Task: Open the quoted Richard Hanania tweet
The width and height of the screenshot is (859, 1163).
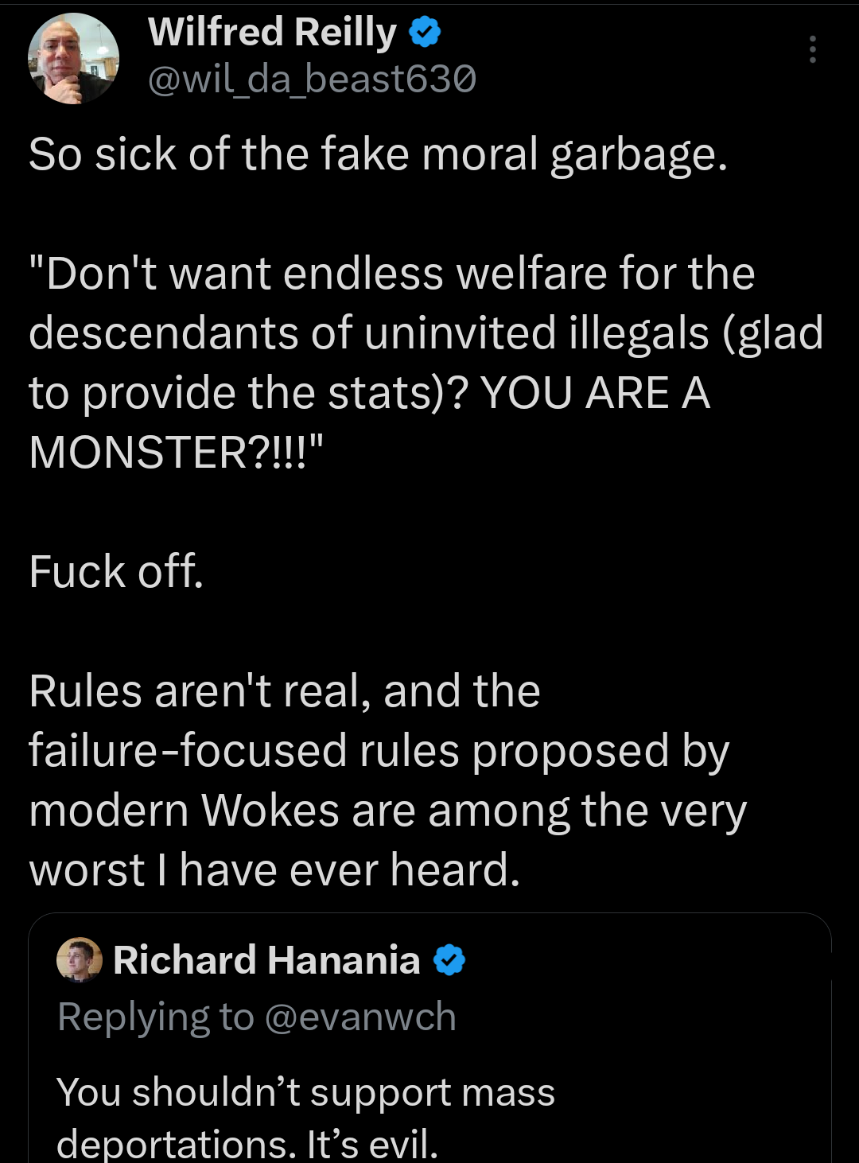Action: click(429, 1034)
